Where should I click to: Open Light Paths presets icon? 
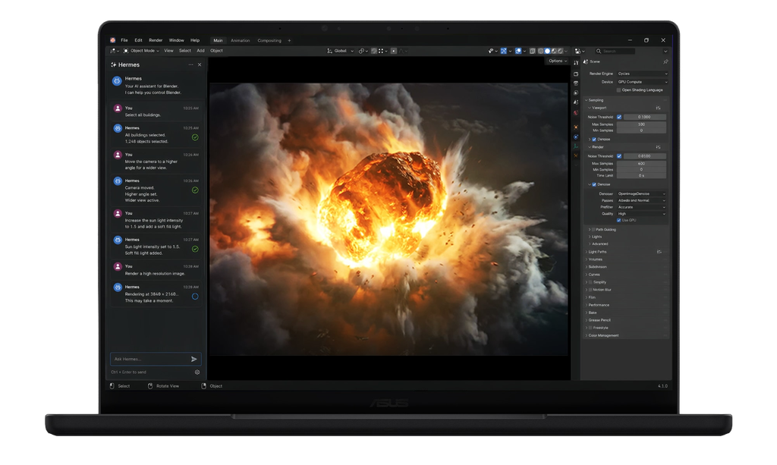tap(659, 252)
